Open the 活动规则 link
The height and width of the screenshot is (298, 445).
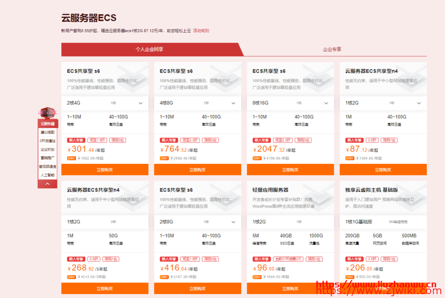pyautogui.click(x=201, y=31)
